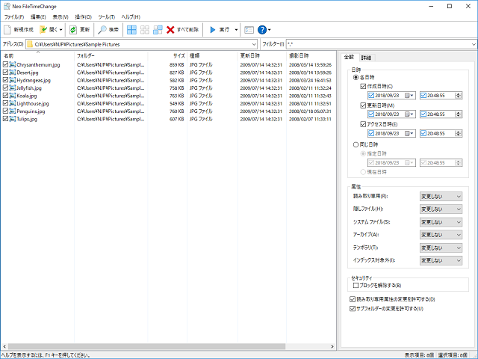Click the Select All grid icon
Image resolution: width=478 pixels, height=359 pixels.
(x=131, y=30)
